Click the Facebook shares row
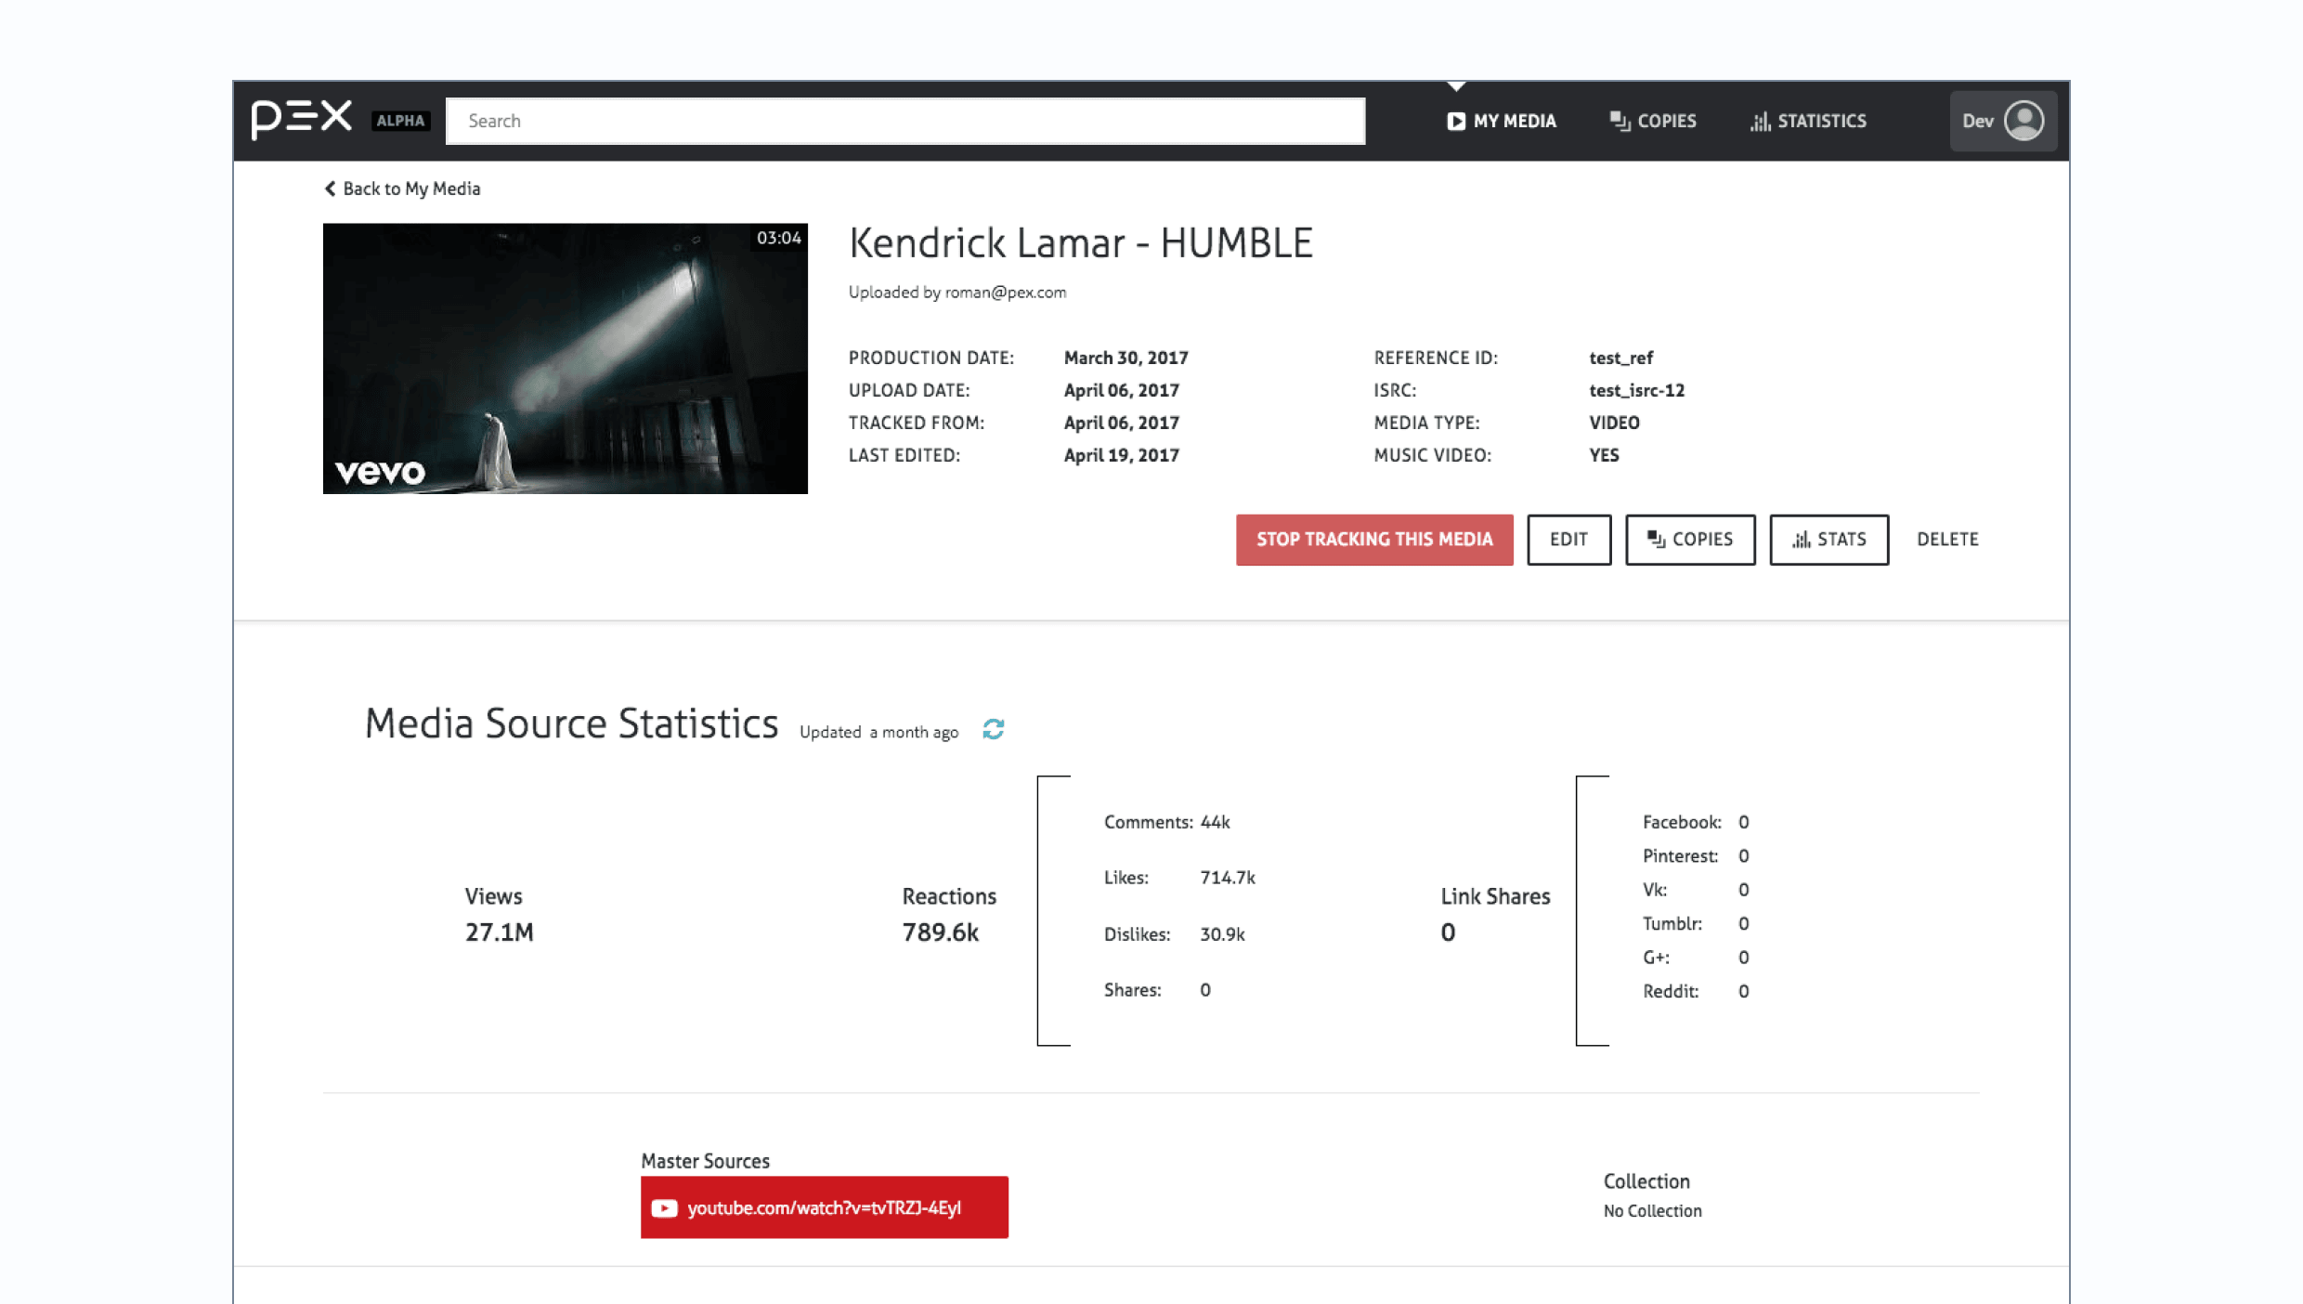The height and width of the screenshot is (1304, 2303). pos(1696,822)
